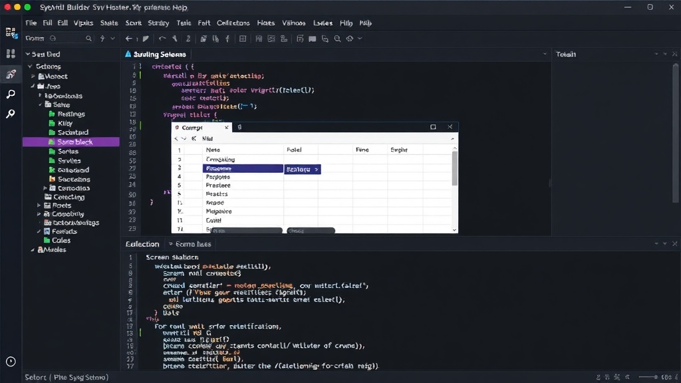Click the "Nete" column header in the dialog table
Viewport: 681px width, 383px height.
(x=213, y=150)
